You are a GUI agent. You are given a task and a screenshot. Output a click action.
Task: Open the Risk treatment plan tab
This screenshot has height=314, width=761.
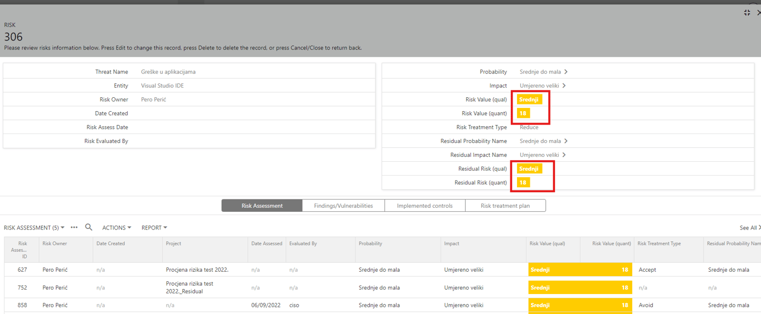505,206
